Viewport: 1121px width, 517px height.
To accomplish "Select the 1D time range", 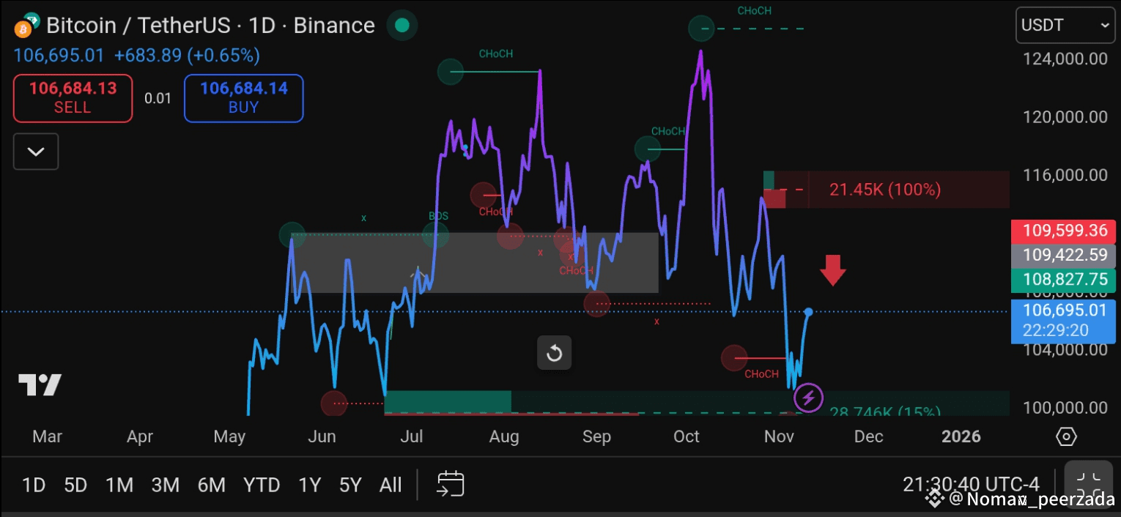I will [34, 485].
